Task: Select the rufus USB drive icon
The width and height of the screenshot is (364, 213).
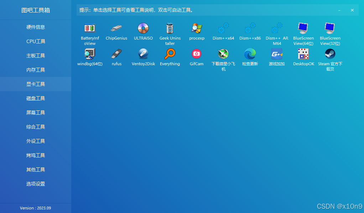Action: (116, 54)
